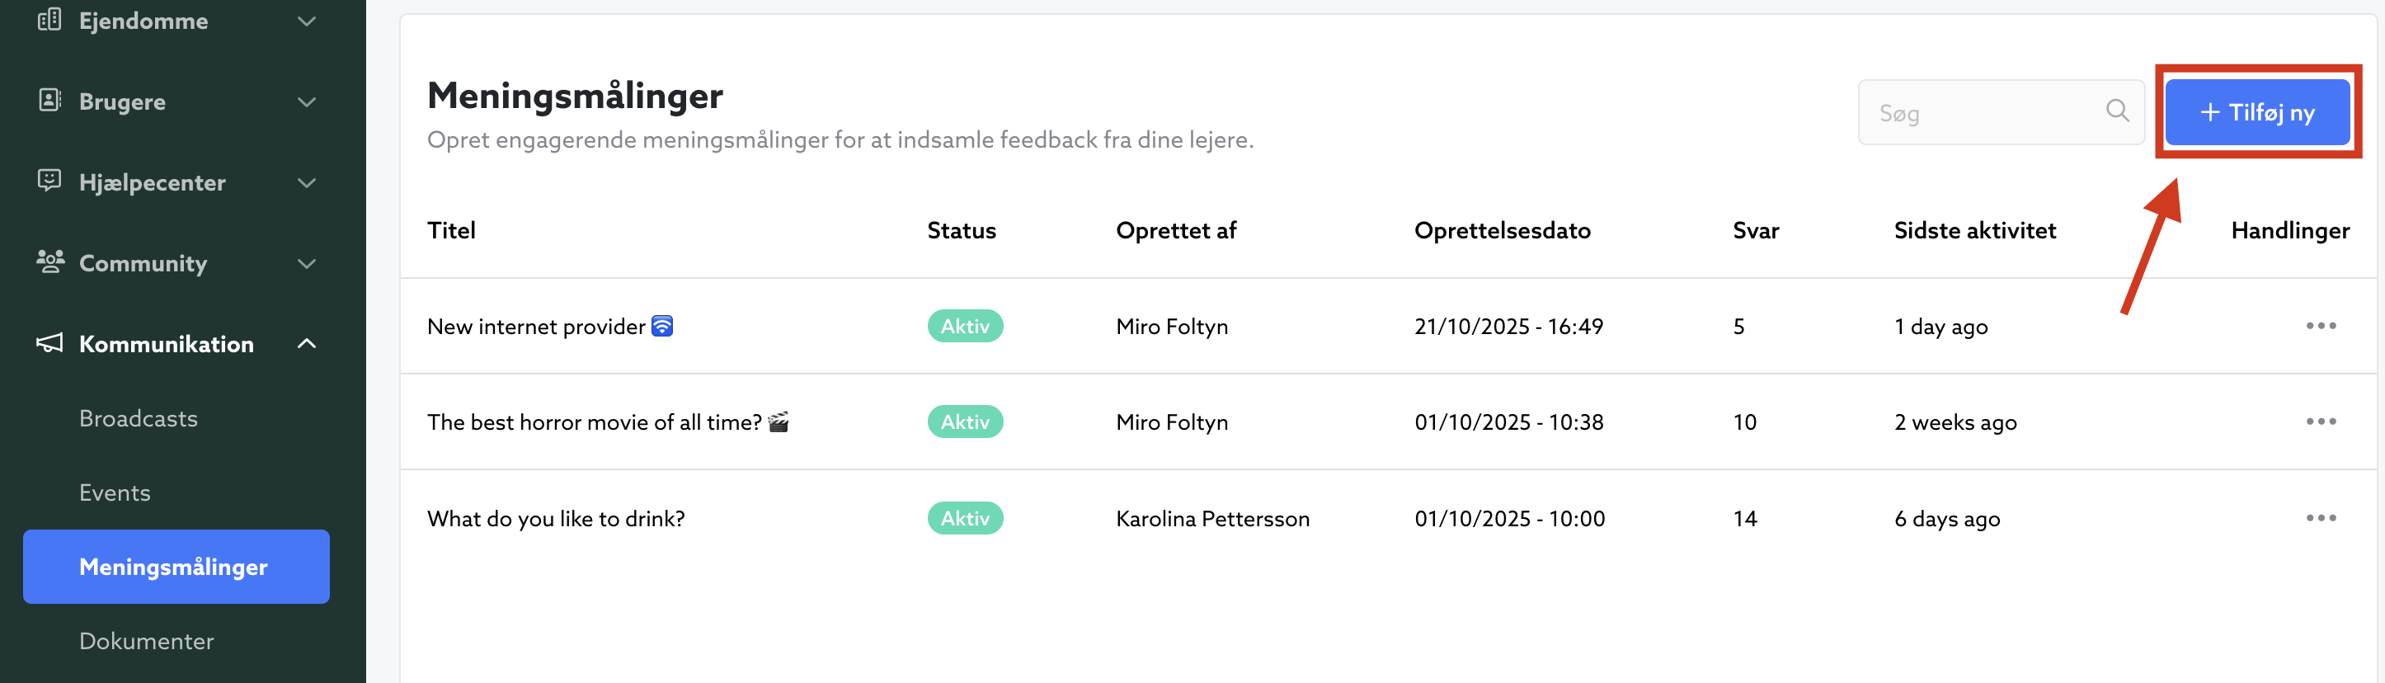Click the Hjælpecenter chat icon
This screenshot has width=2385, height=683.
click(x=50, y=181)
